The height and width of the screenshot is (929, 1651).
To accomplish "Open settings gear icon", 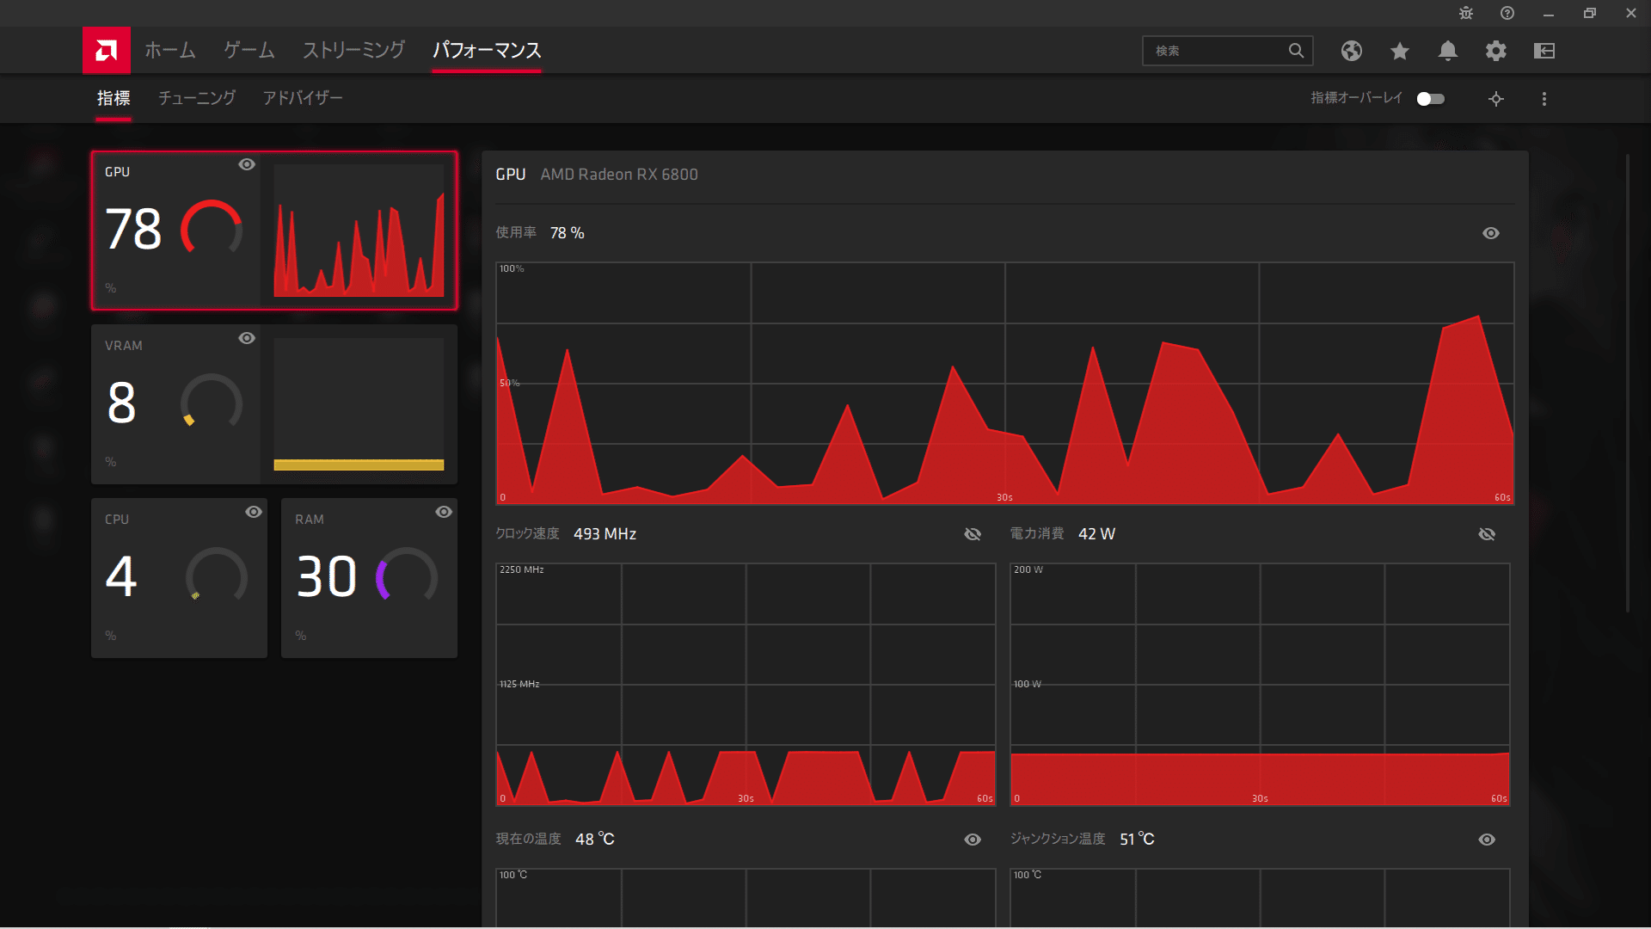I will pos(1496,51).
